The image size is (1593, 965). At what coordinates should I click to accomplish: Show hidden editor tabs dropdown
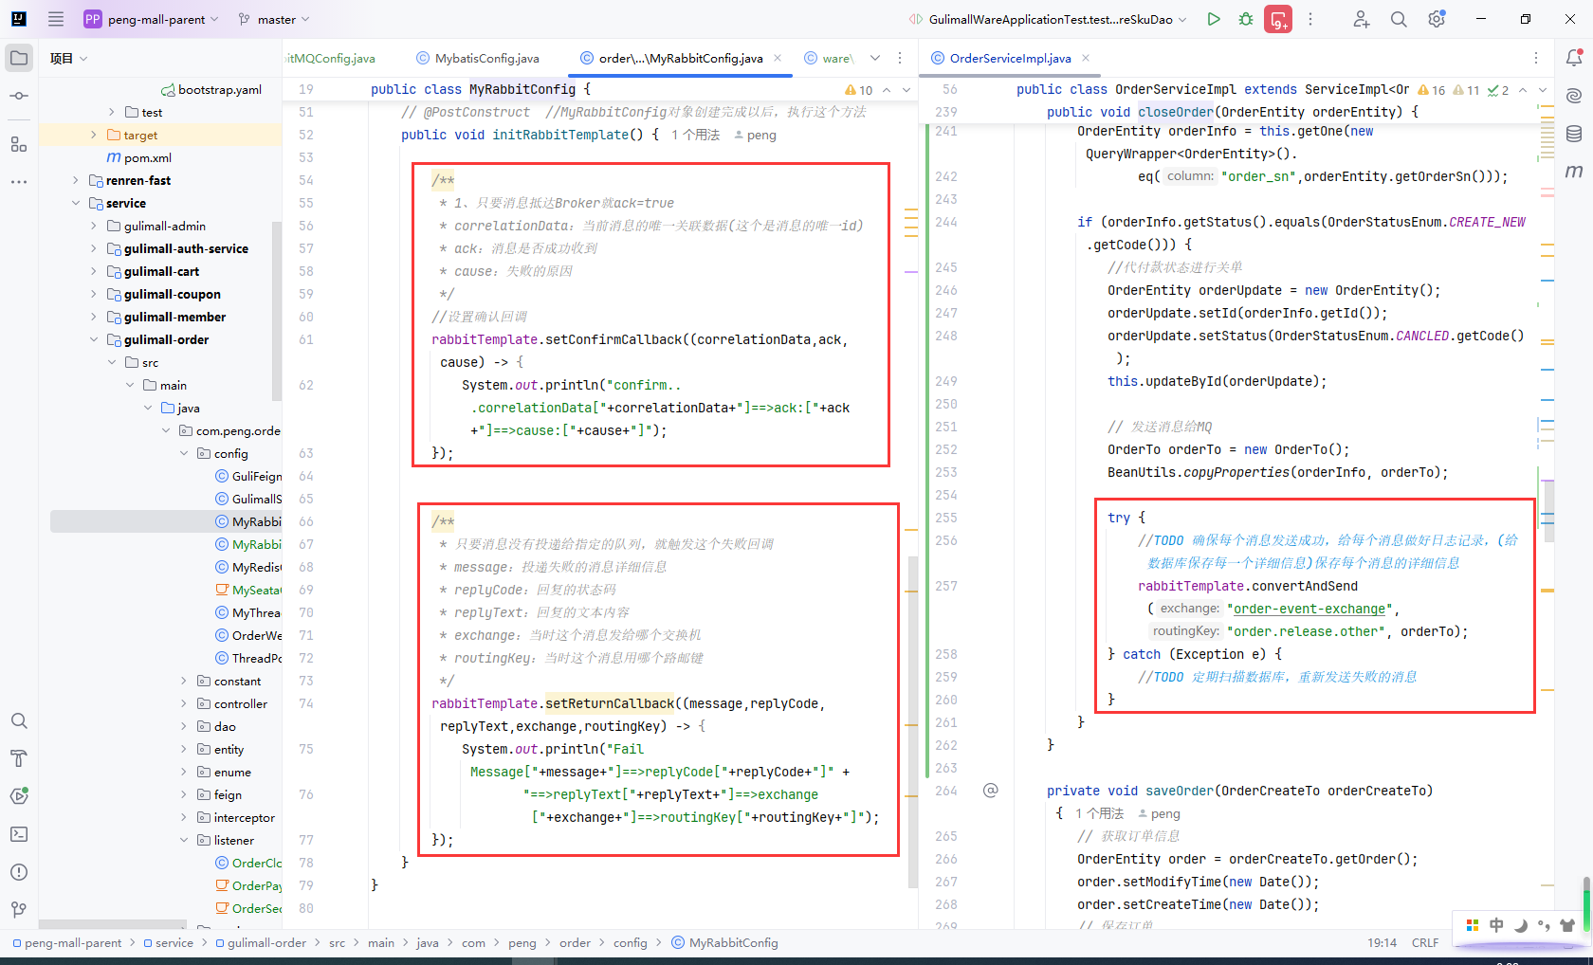[875, 58]
